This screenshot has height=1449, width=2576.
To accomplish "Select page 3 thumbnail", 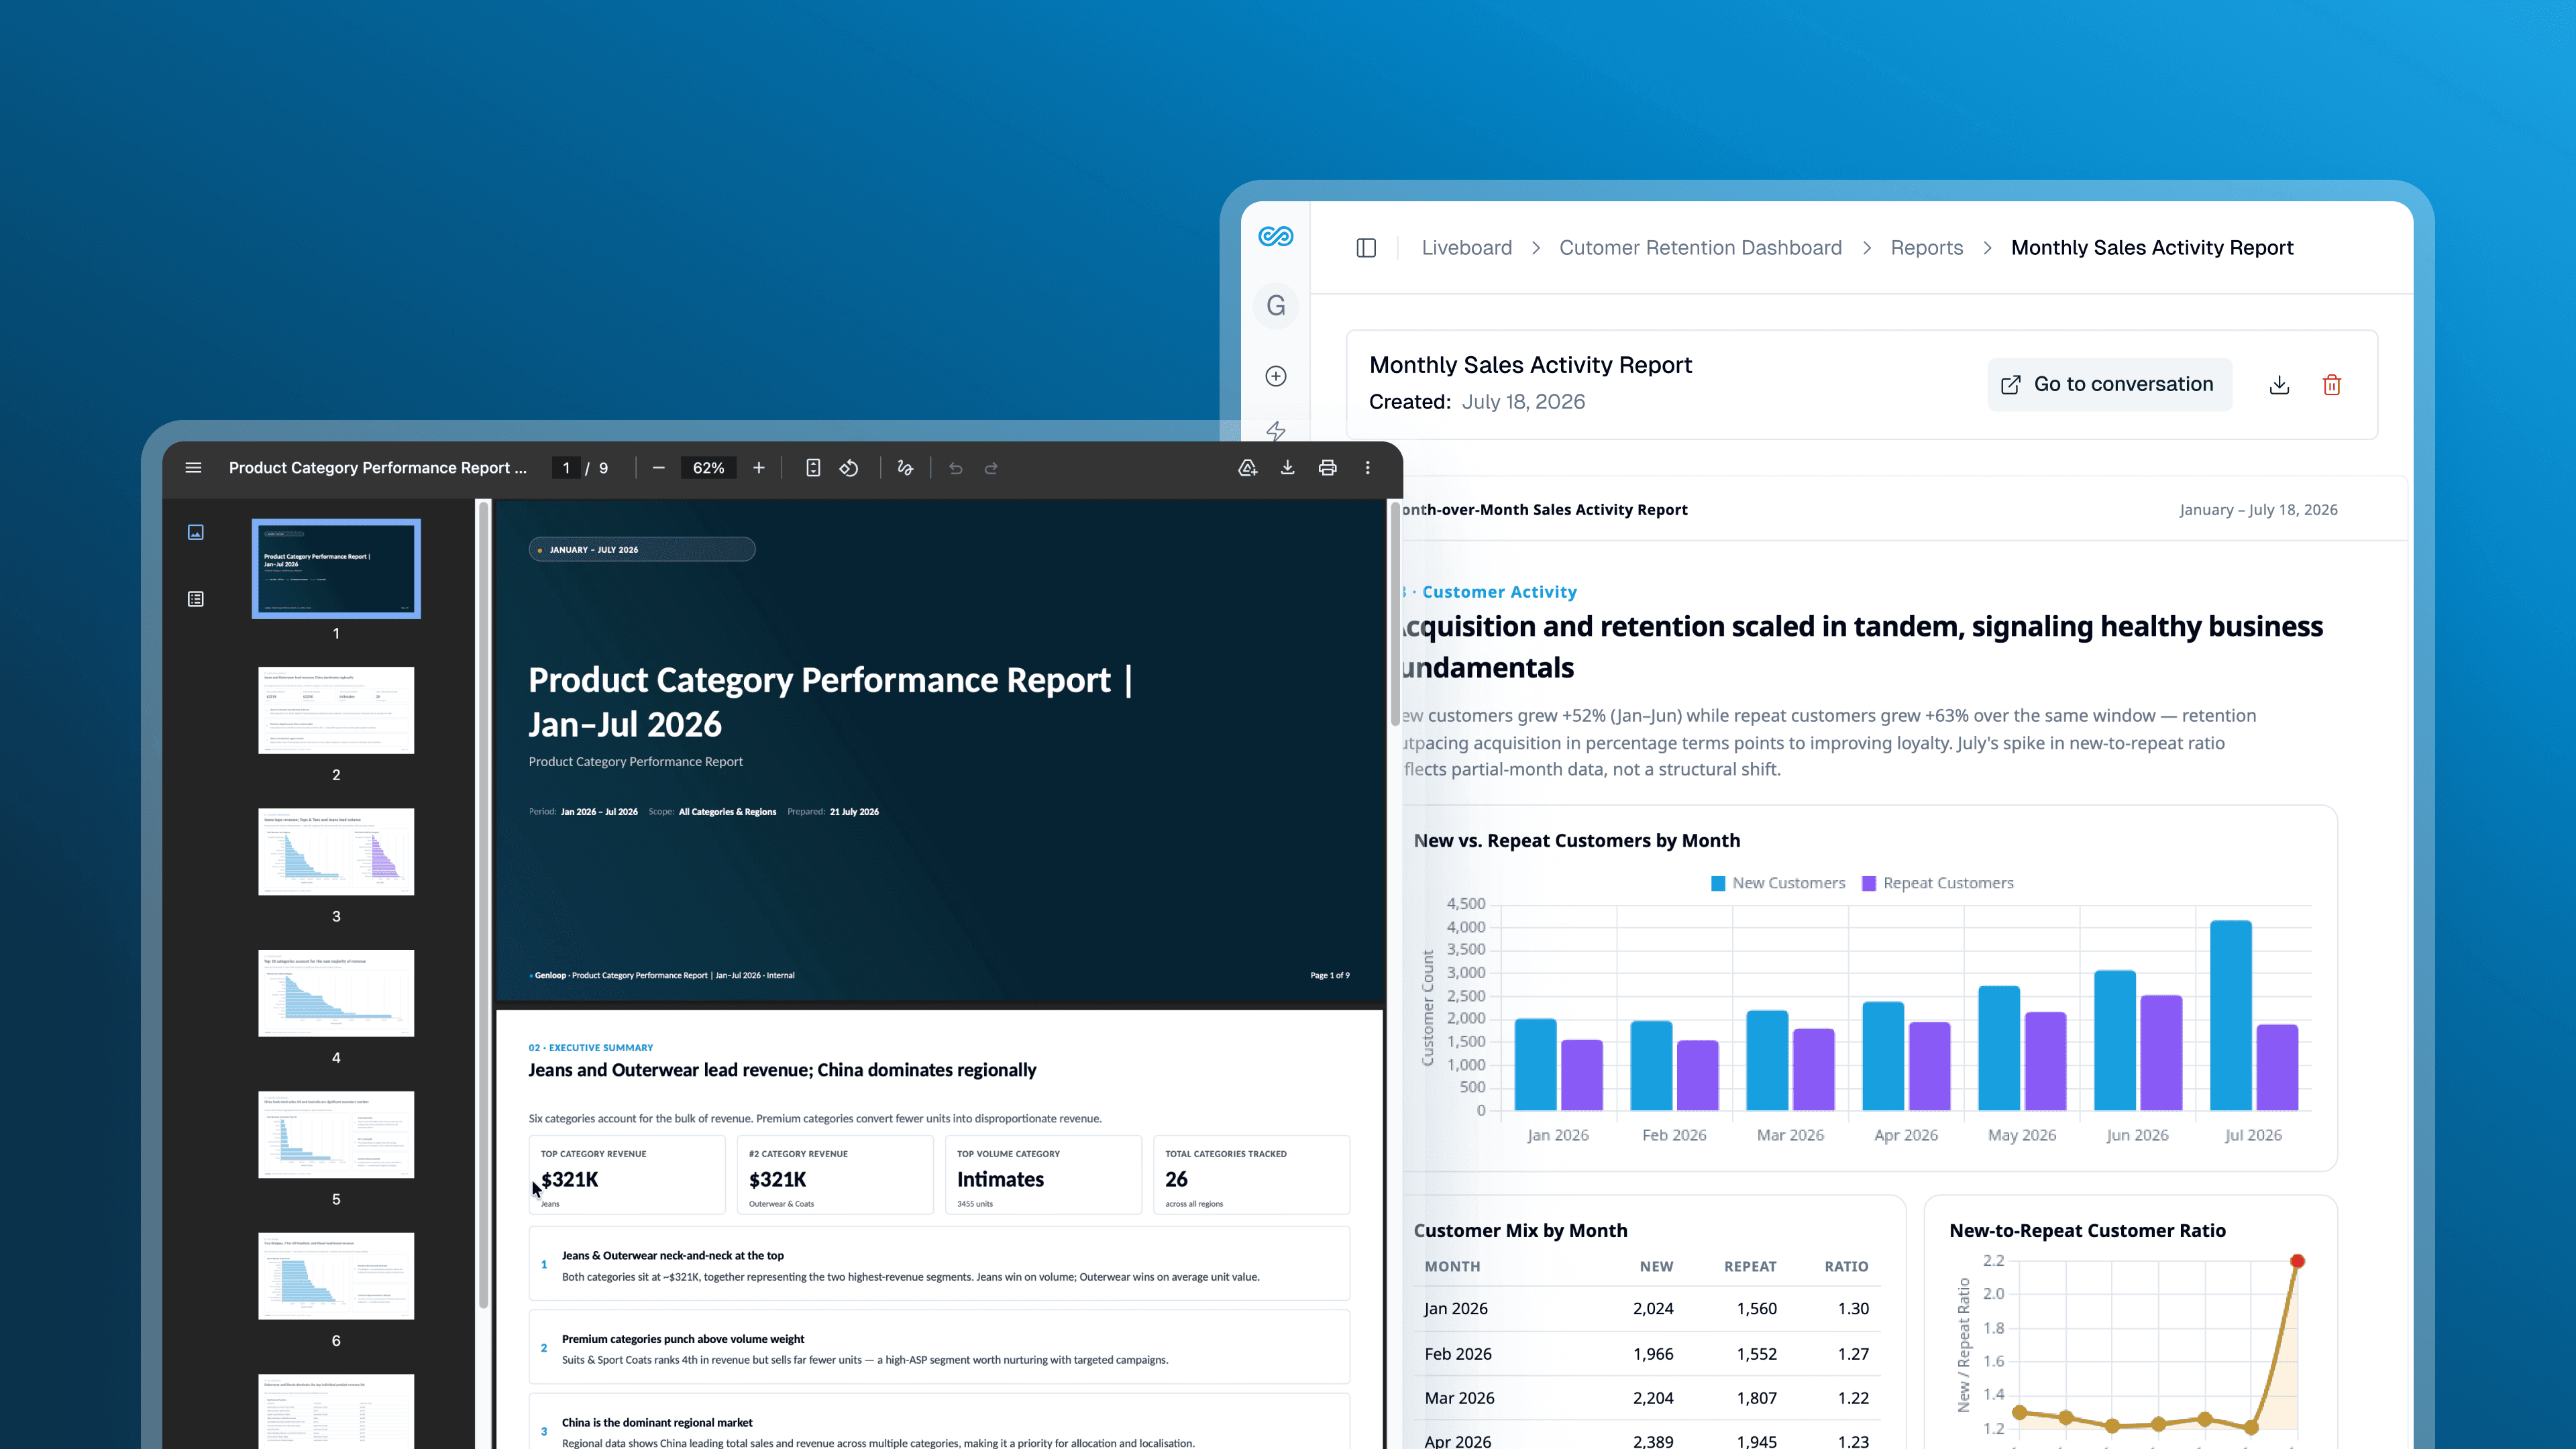I will pos(336,851).
